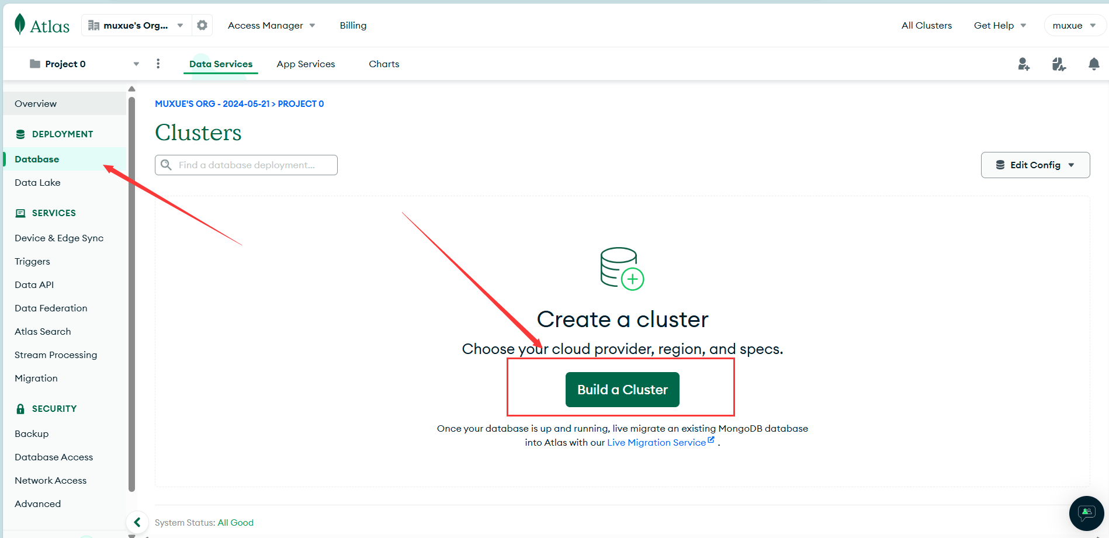Click MUXUE'S ORG breadcrumb link
The width and height of the screenshot is (1109, 538).
[x=212, y=103]
